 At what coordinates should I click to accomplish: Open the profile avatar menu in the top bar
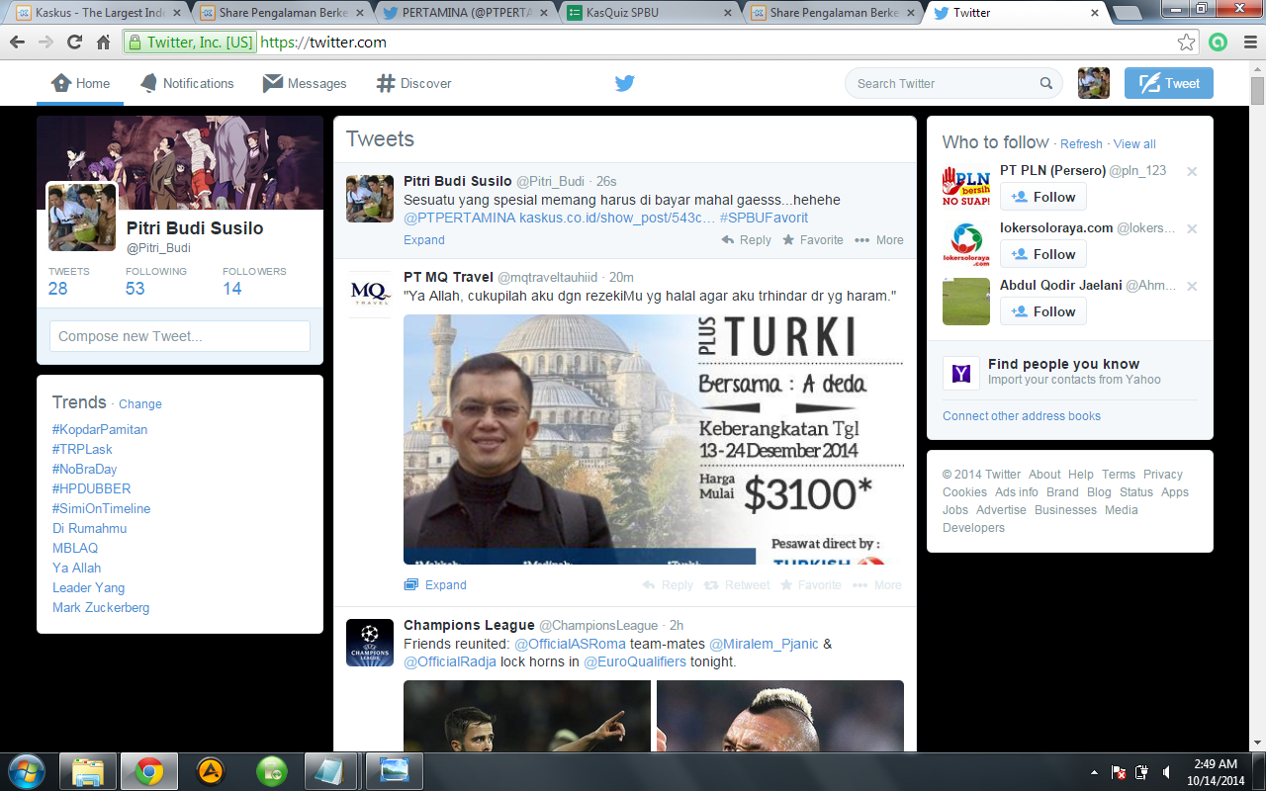coord(1093,83)
